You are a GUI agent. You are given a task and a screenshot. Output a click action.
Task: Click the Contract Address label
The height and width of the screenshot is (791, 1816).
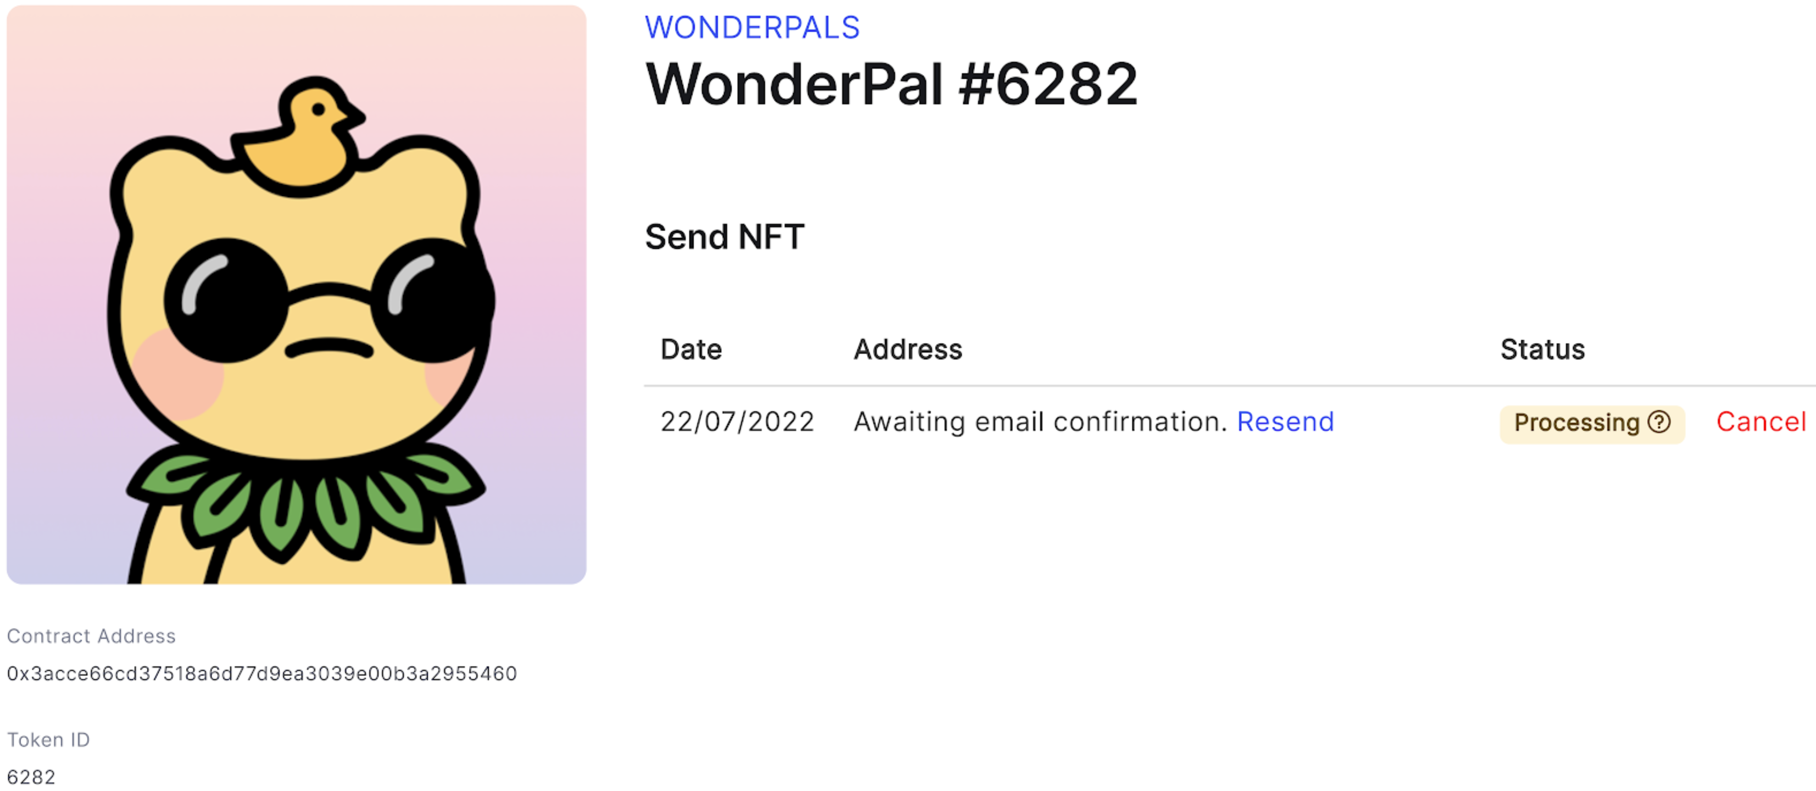tap(91, 636)
